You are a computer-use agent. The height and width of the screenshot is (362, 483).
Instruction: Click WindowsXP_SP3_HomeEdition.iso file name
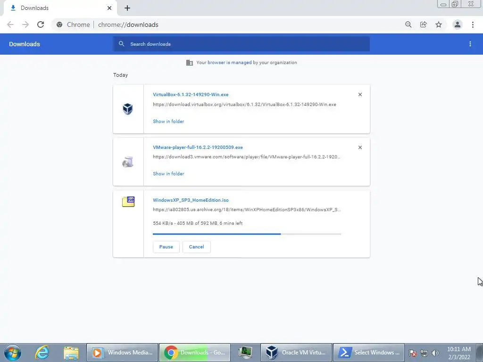(191, 200)
